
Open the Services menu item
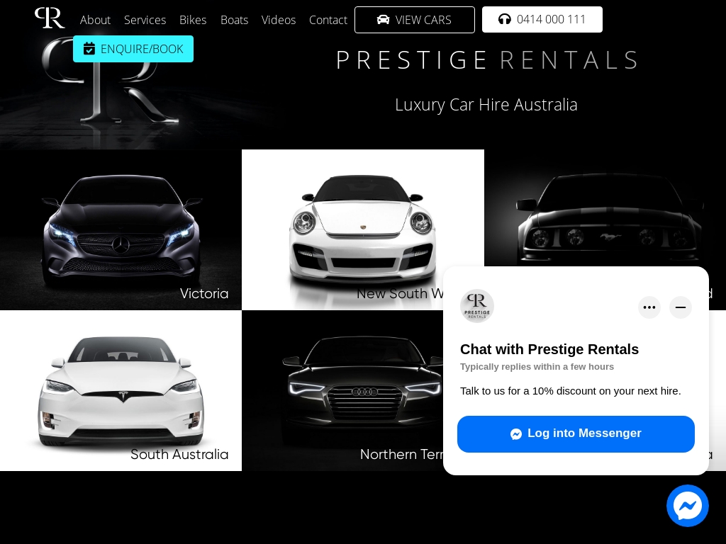[145, 20]
